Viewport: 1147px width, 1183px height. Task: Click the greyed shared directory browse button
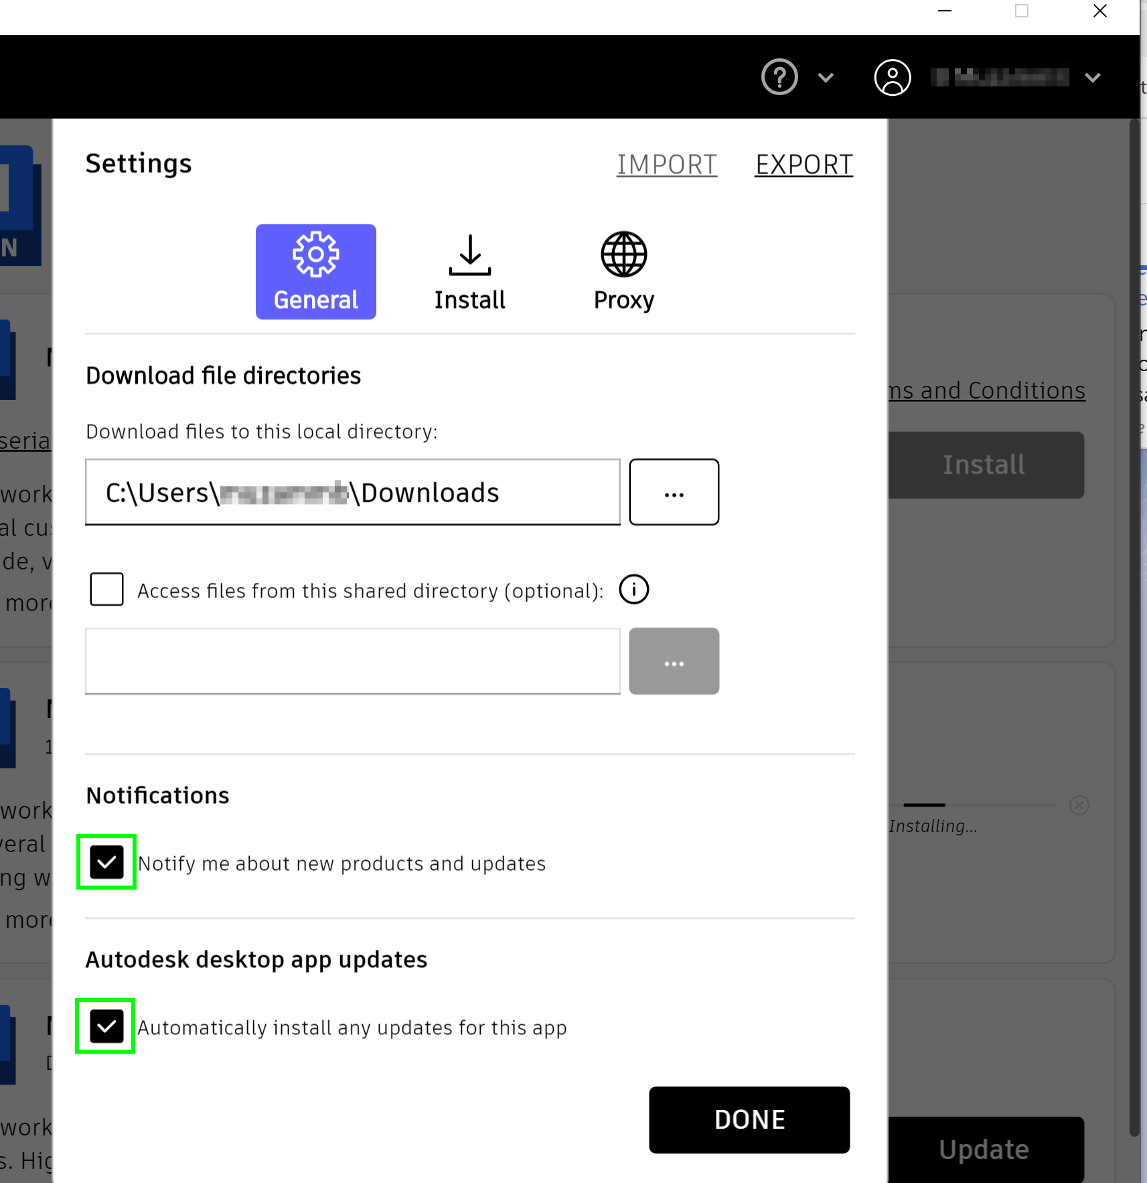point(674,661)
